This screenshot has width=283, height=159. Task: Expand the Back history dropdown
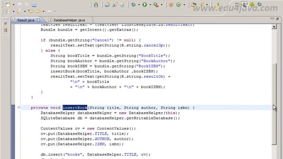coord(43,12)
